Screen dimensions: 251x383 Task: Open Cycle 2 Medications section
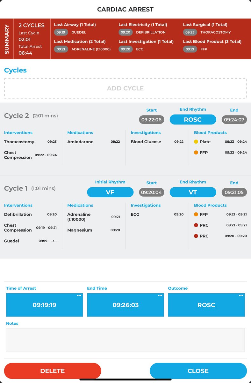coord(80,132)
